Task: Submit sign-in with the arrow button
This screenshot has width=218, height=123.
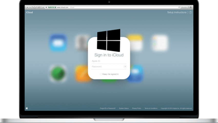Action: click(125, 67)
